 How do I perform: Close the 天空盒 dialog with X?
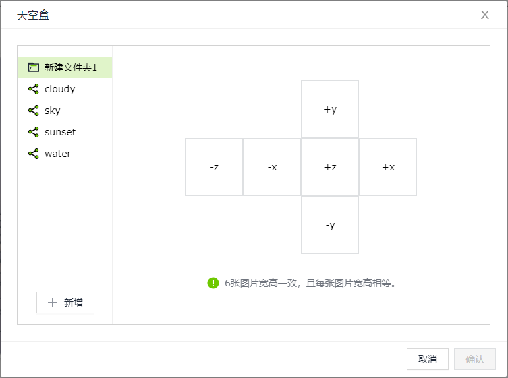click(484, 15)
